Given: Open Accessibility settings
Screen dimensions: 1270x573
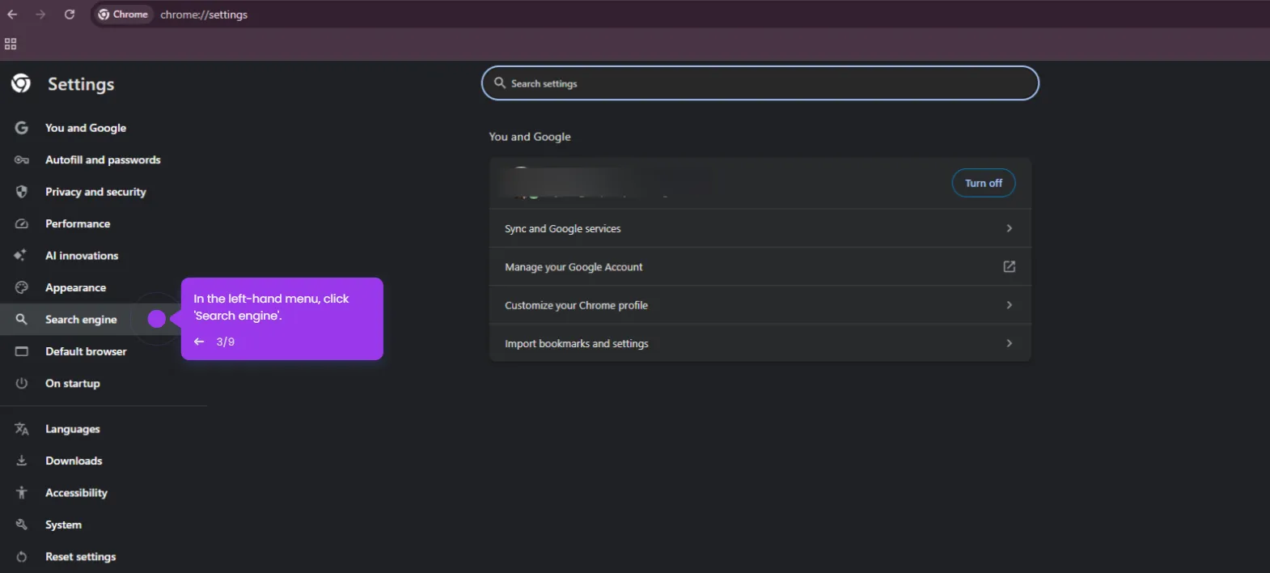Looking at the screenshot, I should (76, 492).
